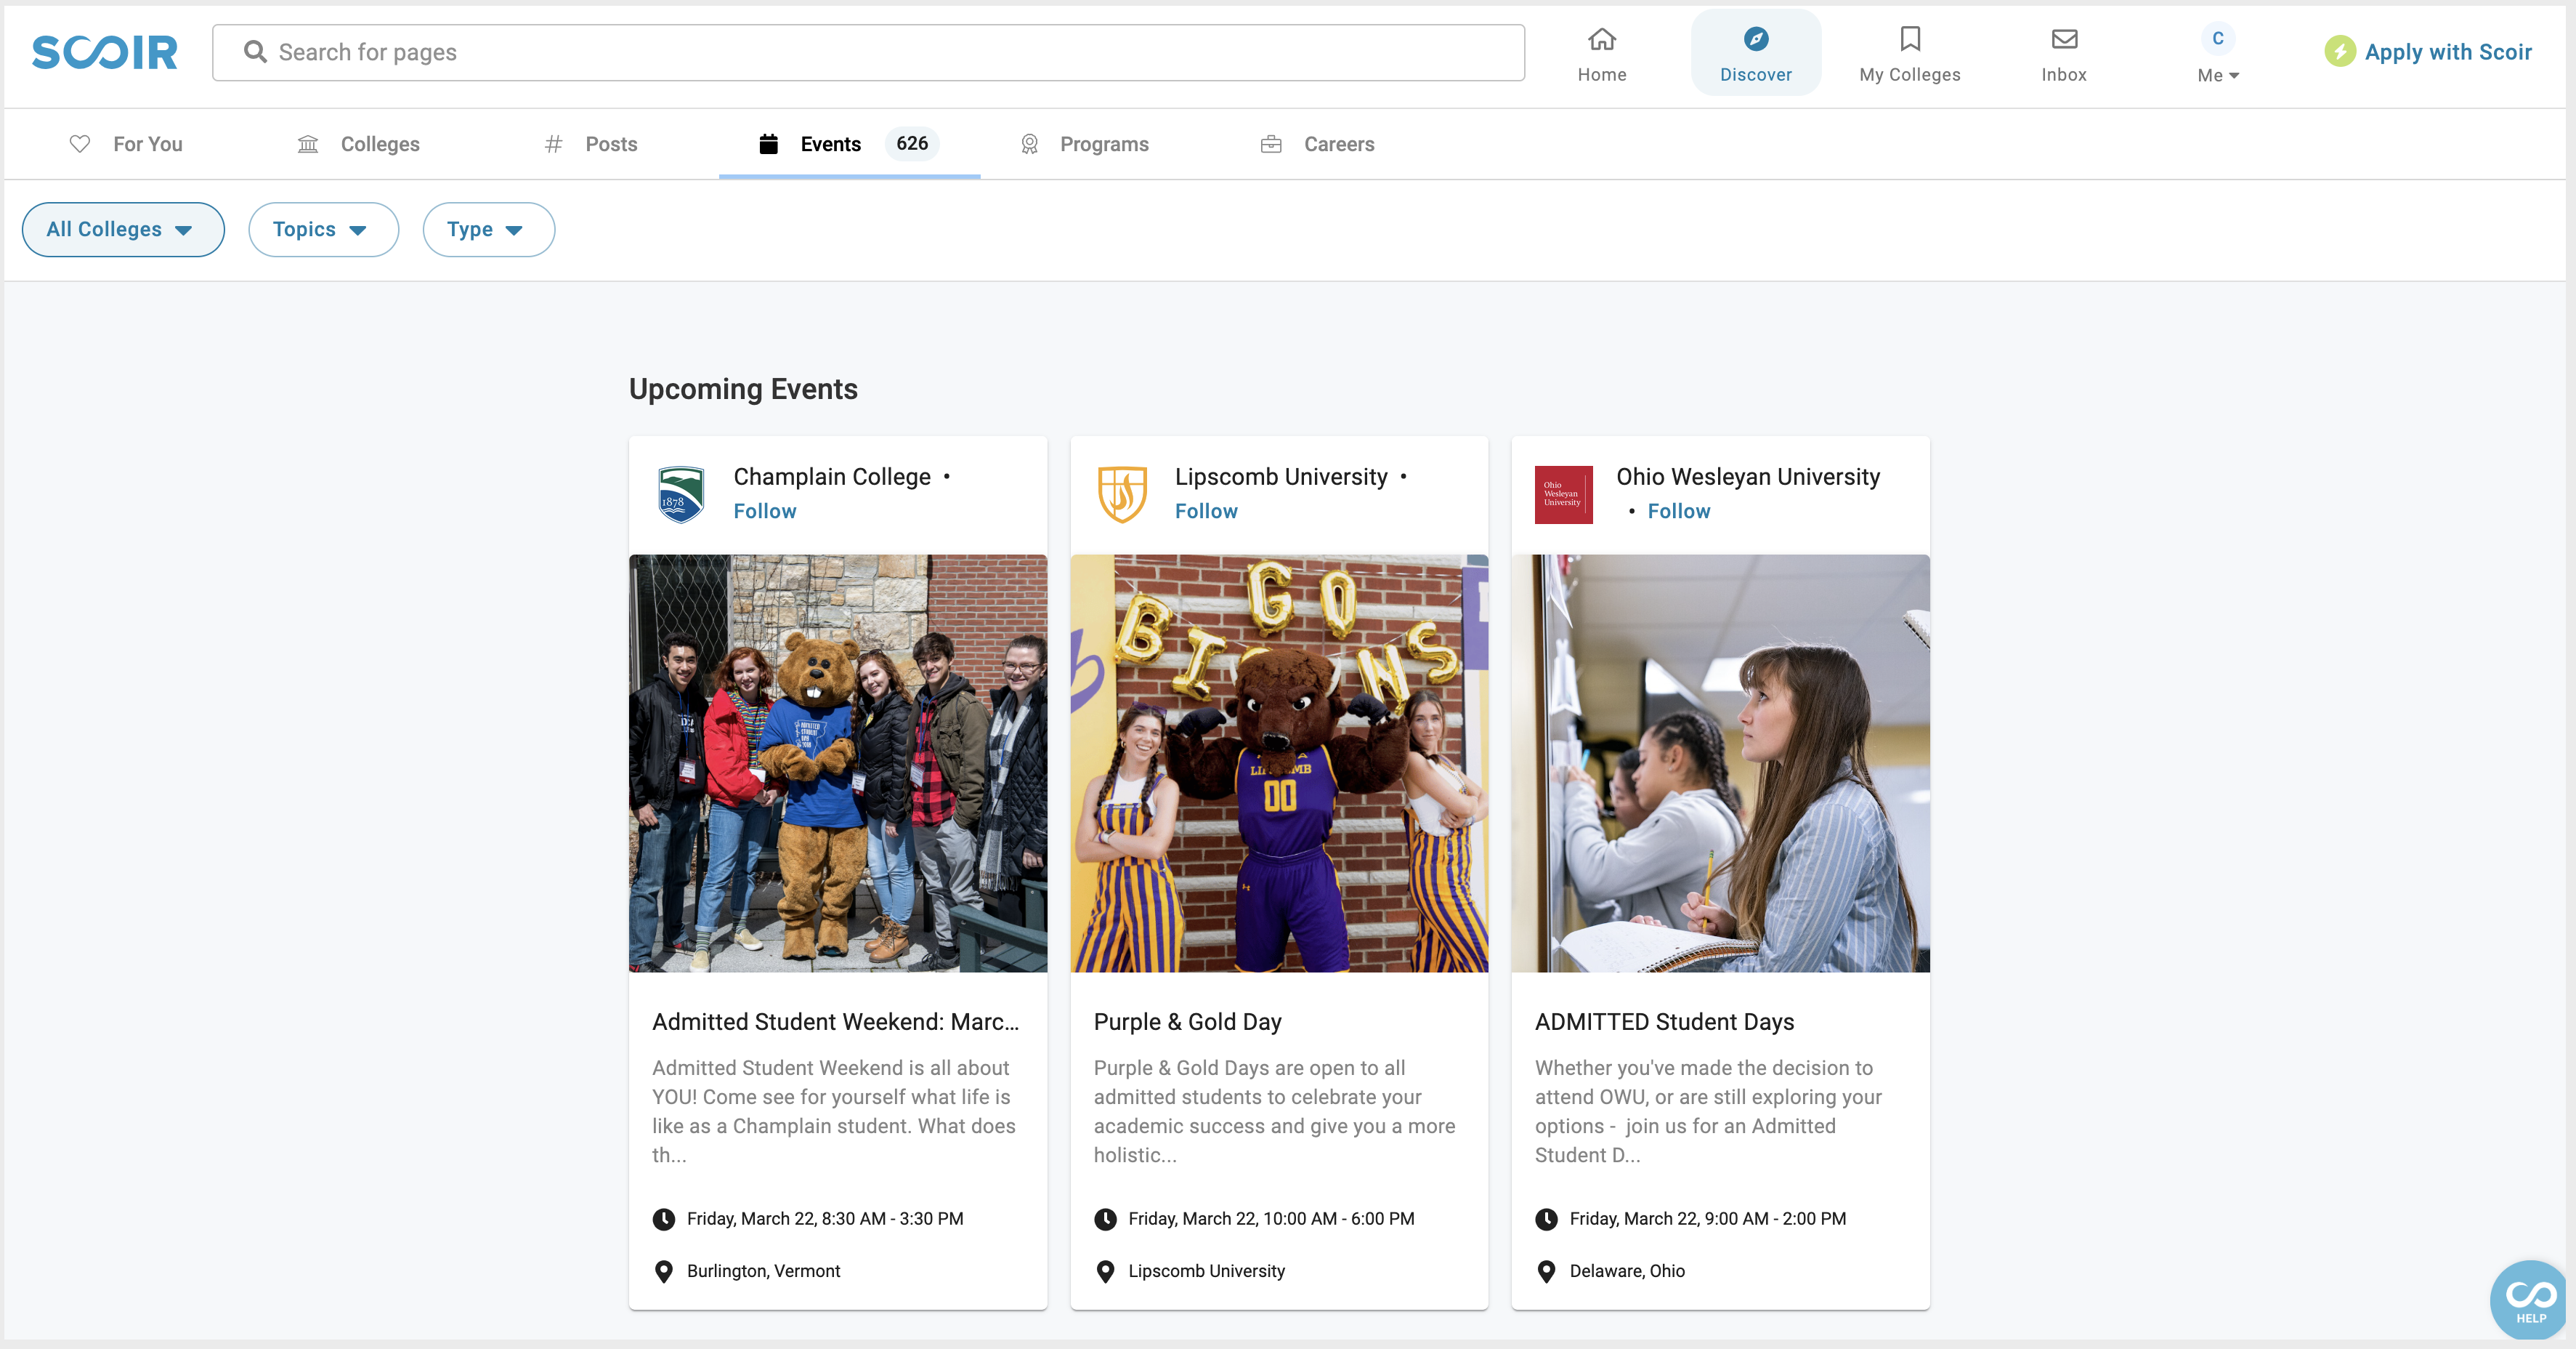This screenshot has width=2576, height=1349.
Task: Click Purple & Gold Days description text
Action: tap(1275, 1111)
